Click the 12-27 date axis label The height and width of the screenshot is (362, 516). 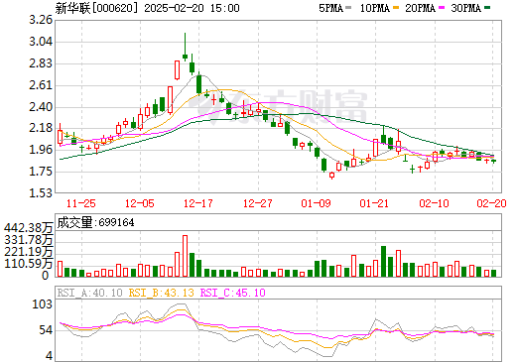point(258,203)
